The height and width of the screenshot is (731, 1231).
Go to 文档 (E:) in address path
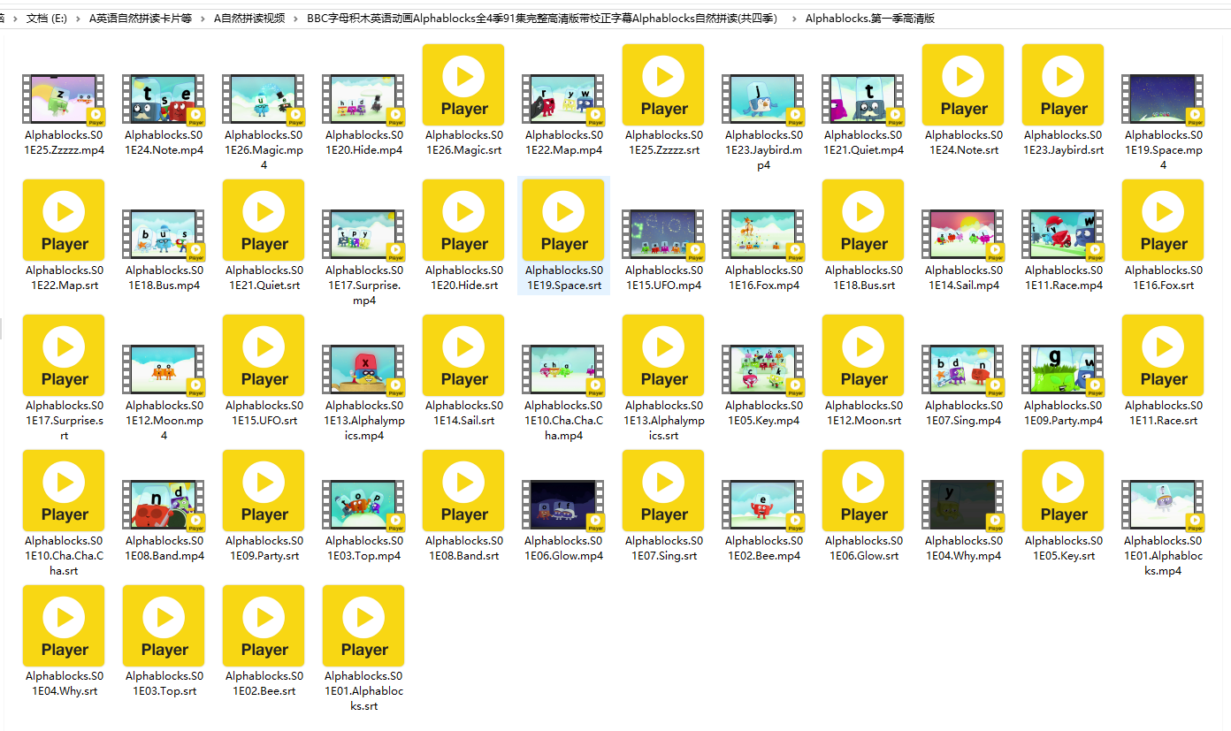coord(46,18)
